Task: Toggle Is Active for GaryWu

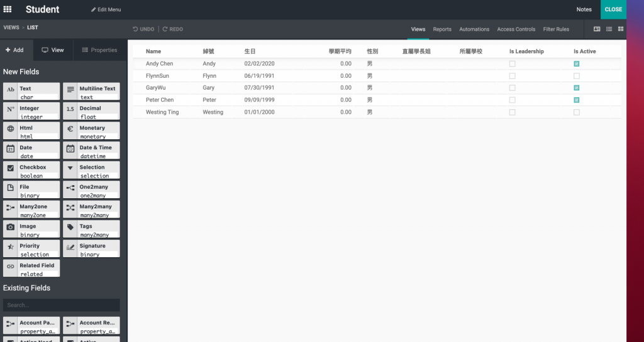Action: pyautogui.click(x=577, y=88)
